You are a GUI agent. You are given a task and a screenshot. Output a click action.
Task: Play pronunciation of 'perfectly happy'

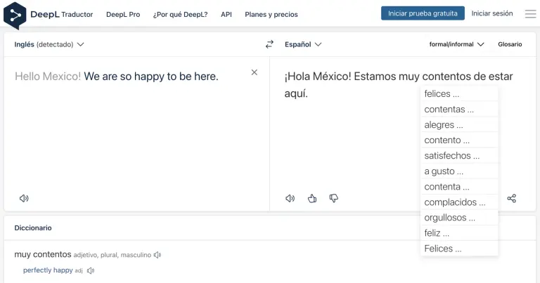91,270
